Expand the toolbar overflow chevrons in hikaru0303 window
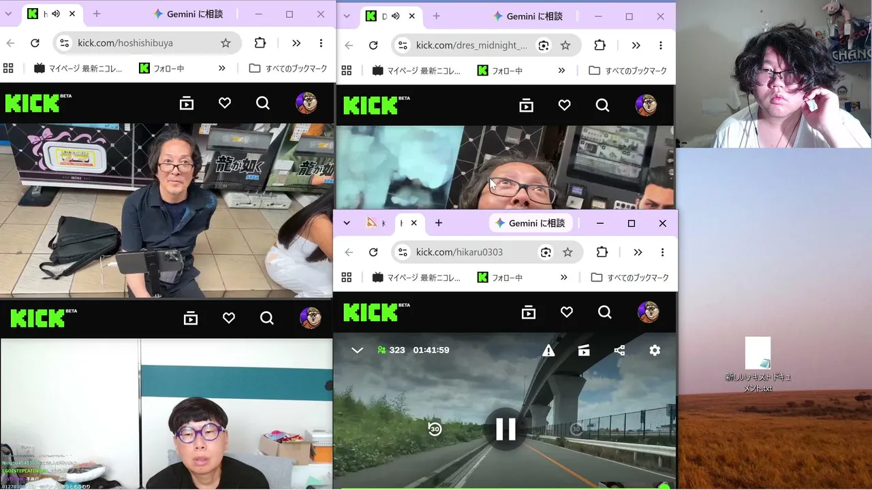The width and height of the screenshot is (872, 490). coord(638,252)
